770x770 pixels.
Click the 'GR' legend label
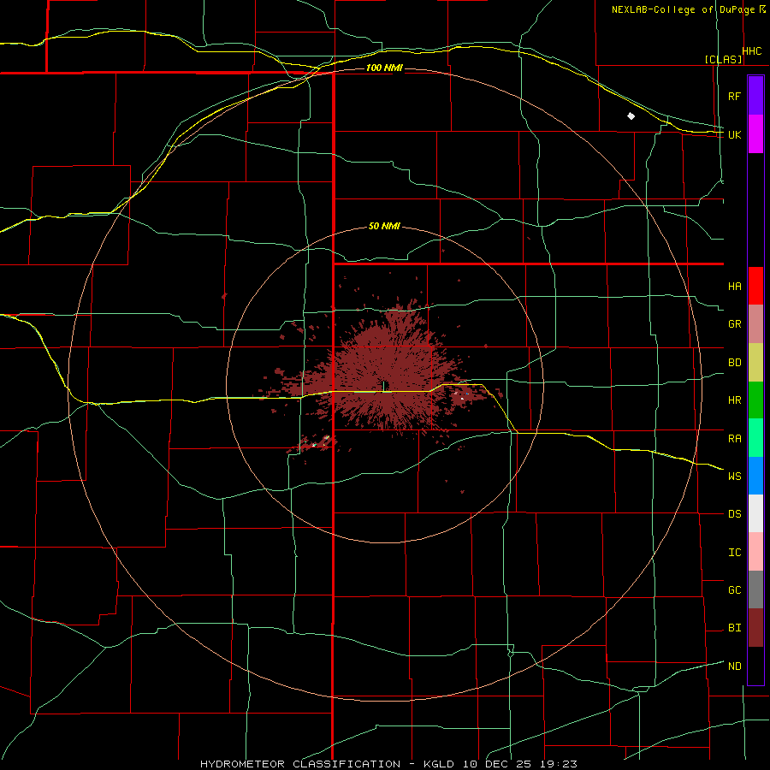735,324
